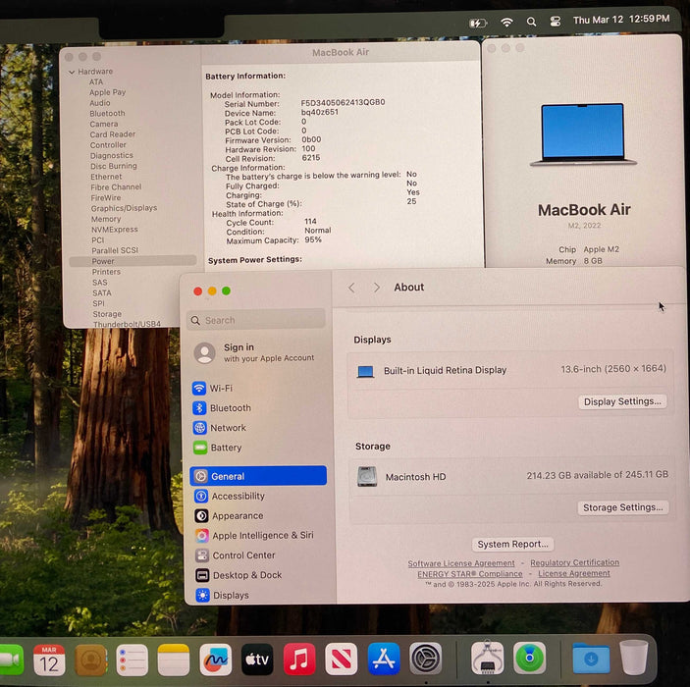Select Camera in hardware list
The width and height of the screenshot is (690, 687).
pos(104,124)
